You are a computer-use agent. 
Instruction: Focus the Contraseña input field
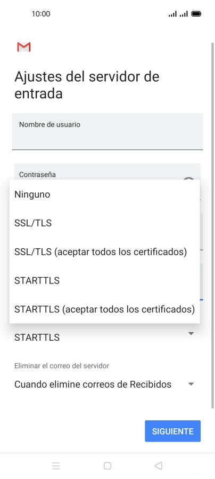click(x=107, y=171)
